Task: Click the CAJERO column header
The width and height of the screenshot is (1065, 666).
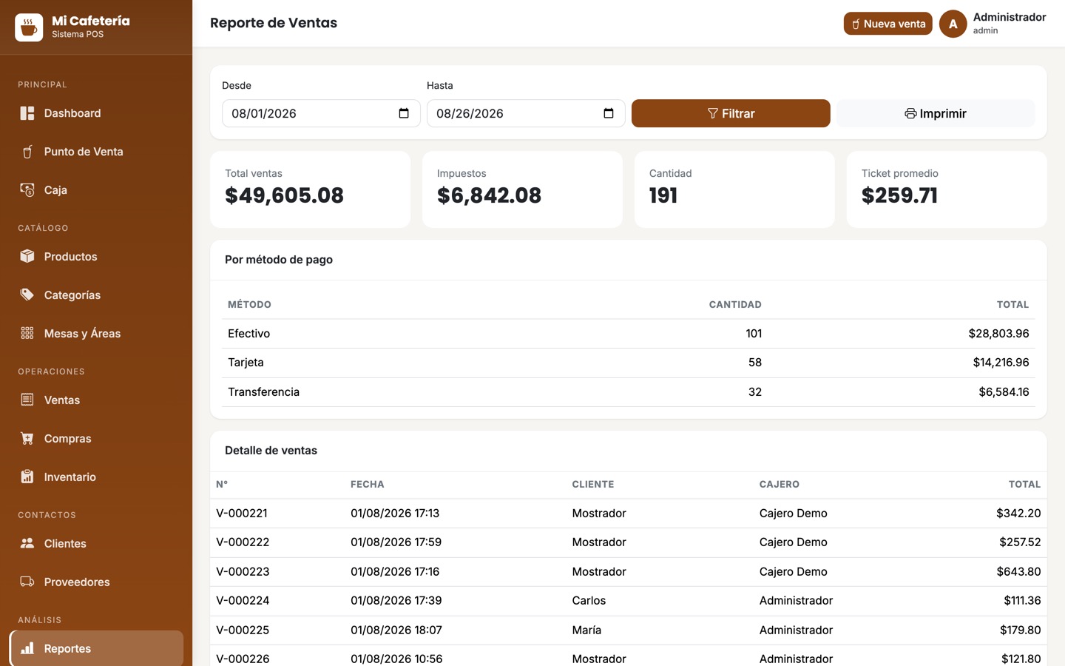Action: click(780, 485)
